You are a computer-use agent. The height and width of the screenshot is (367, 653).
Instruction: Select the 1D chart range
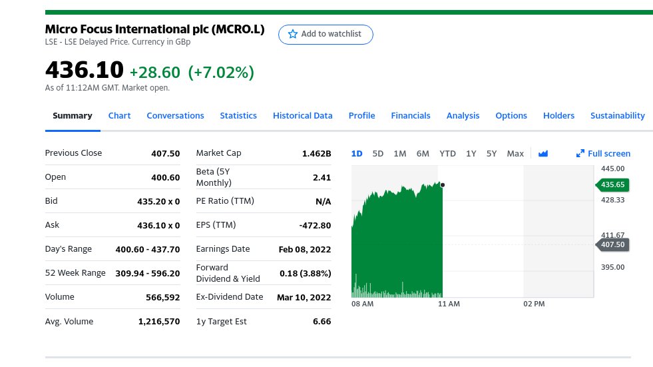pyautogui.click(x=357, y=154)
